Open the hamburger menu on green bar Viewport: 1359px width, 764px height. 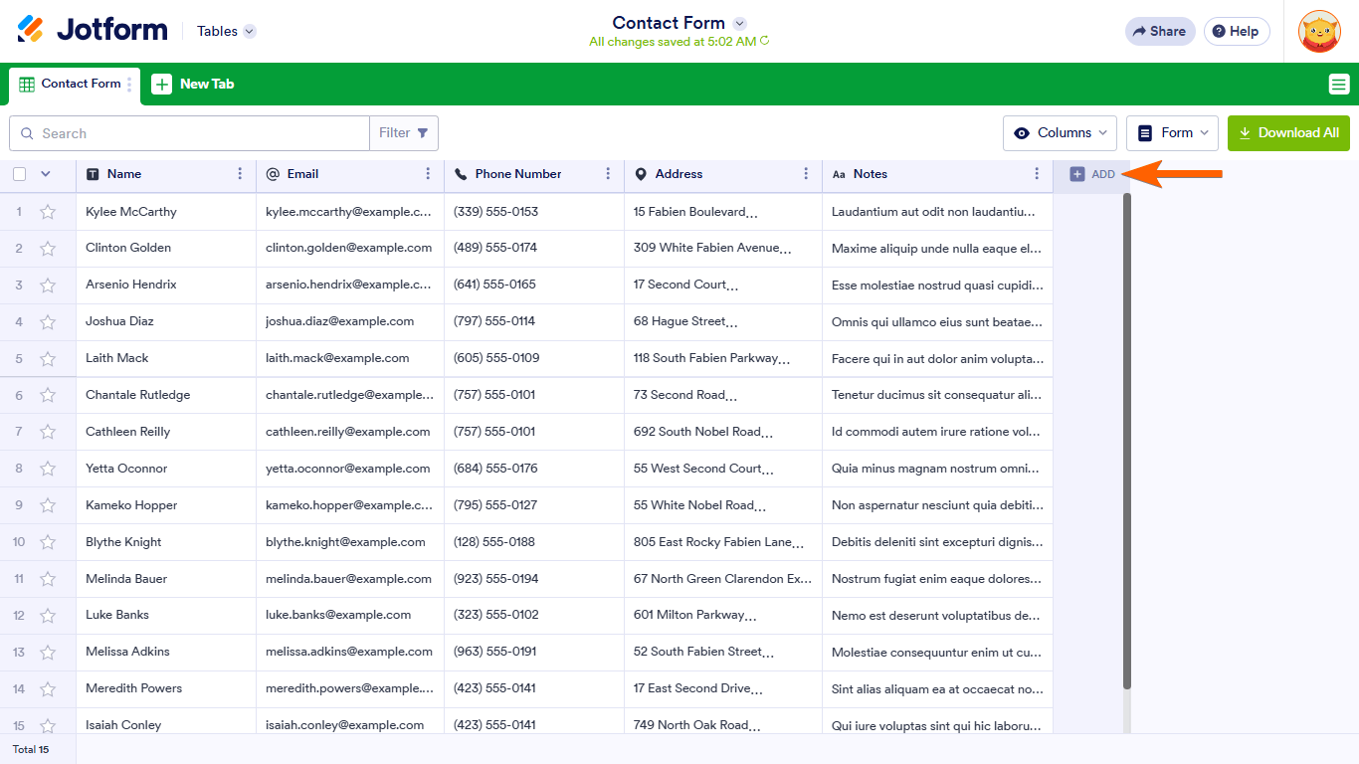[x=1339, y=85]
